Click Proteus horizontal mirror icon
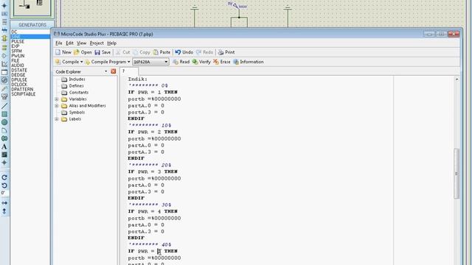Image resolution: width=472 pixels, height=265 pixels. pyautogui.click(x=4, y=203)
